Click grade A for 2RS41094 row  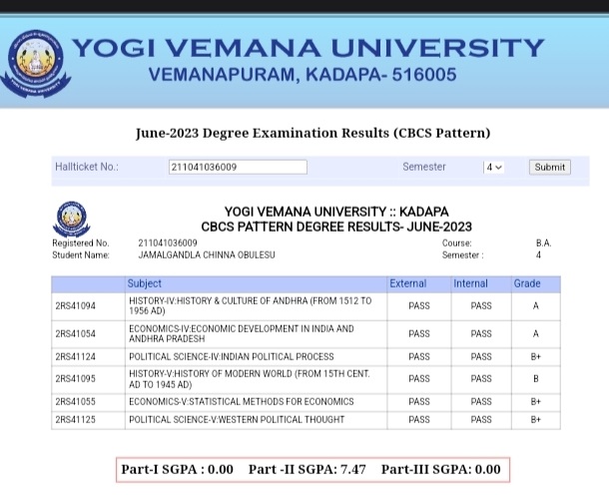tap(535, 306)
